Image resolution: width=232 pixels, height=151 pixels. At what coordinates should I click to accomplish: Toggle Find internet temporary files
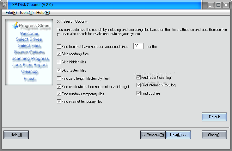[x=59, y=102]
